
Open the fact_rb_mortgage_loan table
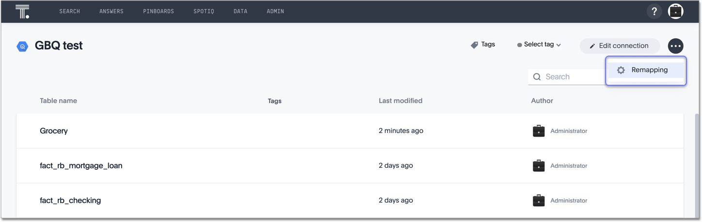tap(81, 166)
